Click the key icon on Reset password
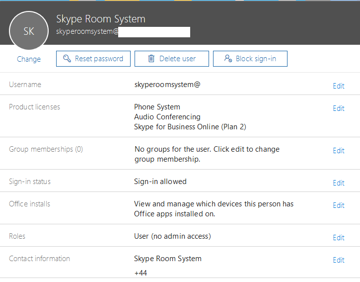This screenshot has width=360, height=282. (67, 58)
